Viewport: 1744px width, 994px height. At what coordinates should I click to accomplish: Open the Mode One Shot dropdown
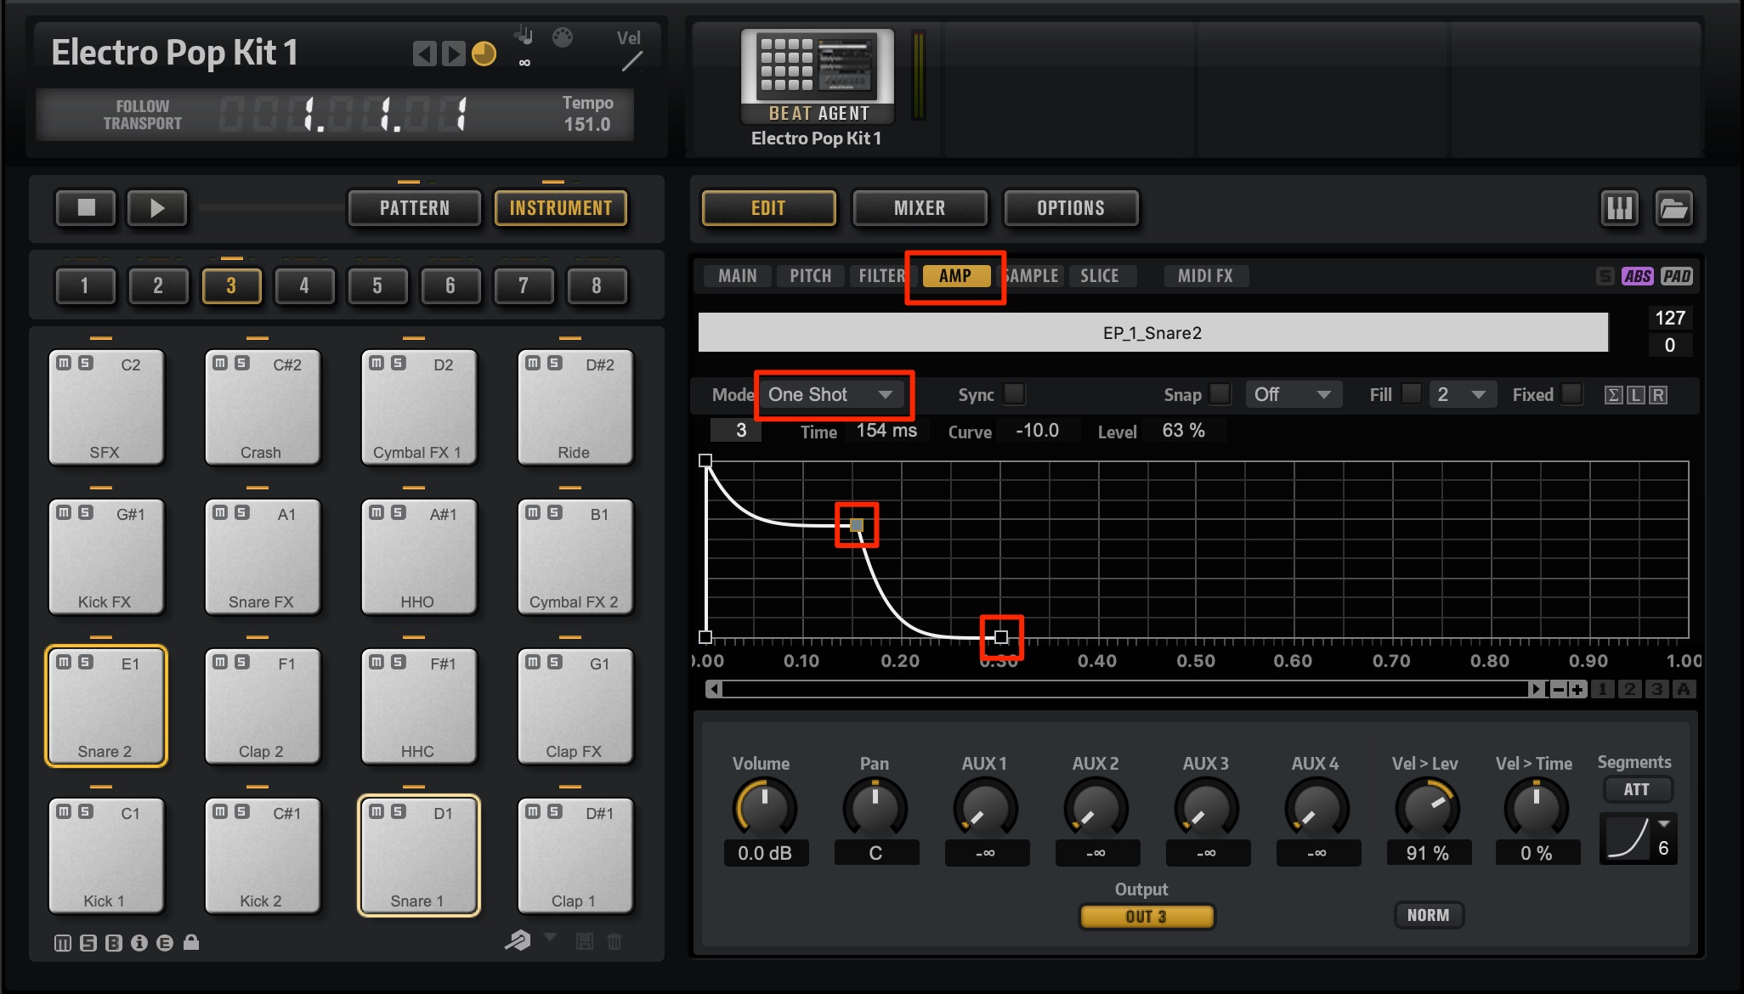coord(830,394)
